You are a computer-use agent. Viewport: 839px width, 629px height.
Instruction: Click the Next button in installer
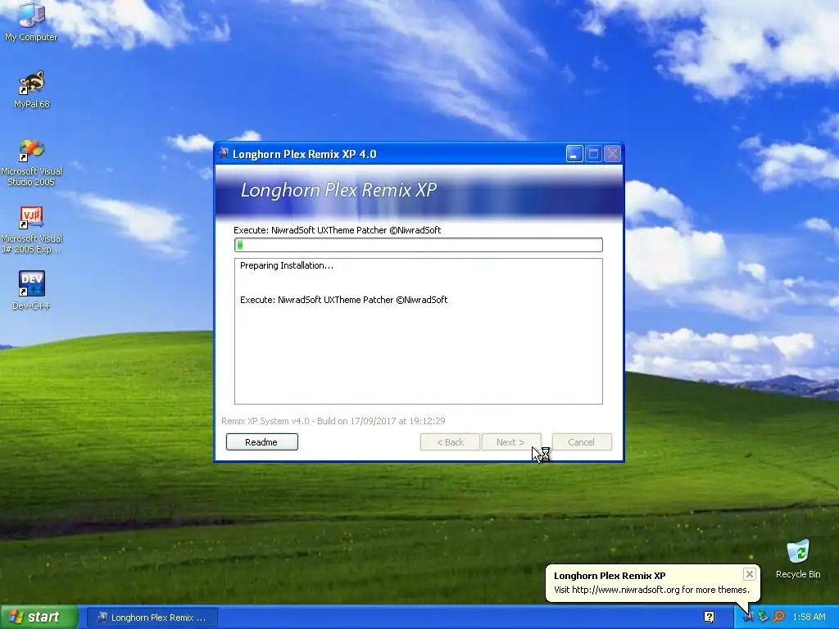511,441
